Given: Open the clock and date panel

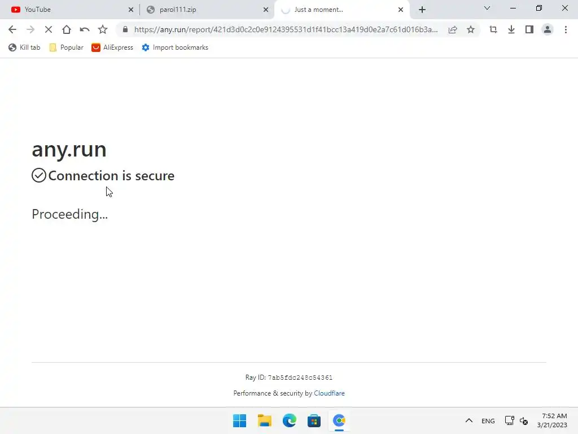Looking at the screenshot, I should coord(552,420).
